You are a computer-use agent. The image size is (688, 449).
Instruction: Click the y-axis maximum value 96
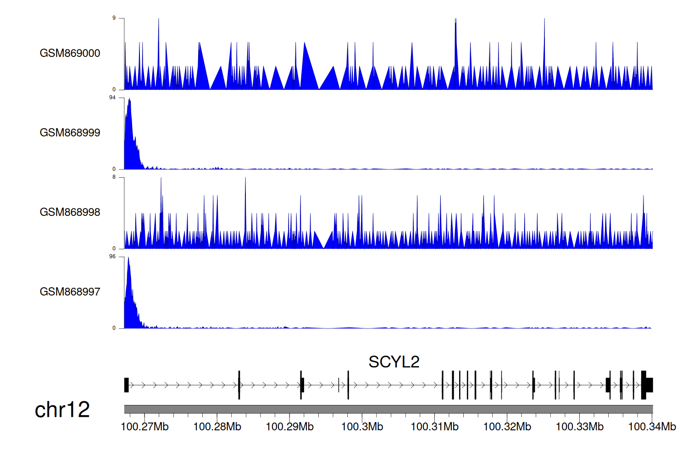112,257
